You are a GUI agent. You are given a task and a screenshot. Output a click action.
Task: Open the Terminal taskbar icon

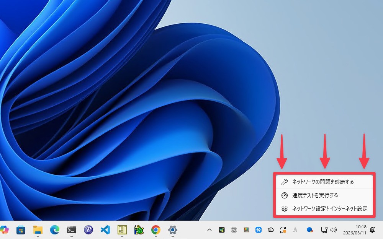tap(72, 230)
